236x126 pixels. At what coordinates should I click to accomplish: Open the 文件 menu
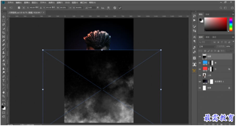tap(10, 3)
